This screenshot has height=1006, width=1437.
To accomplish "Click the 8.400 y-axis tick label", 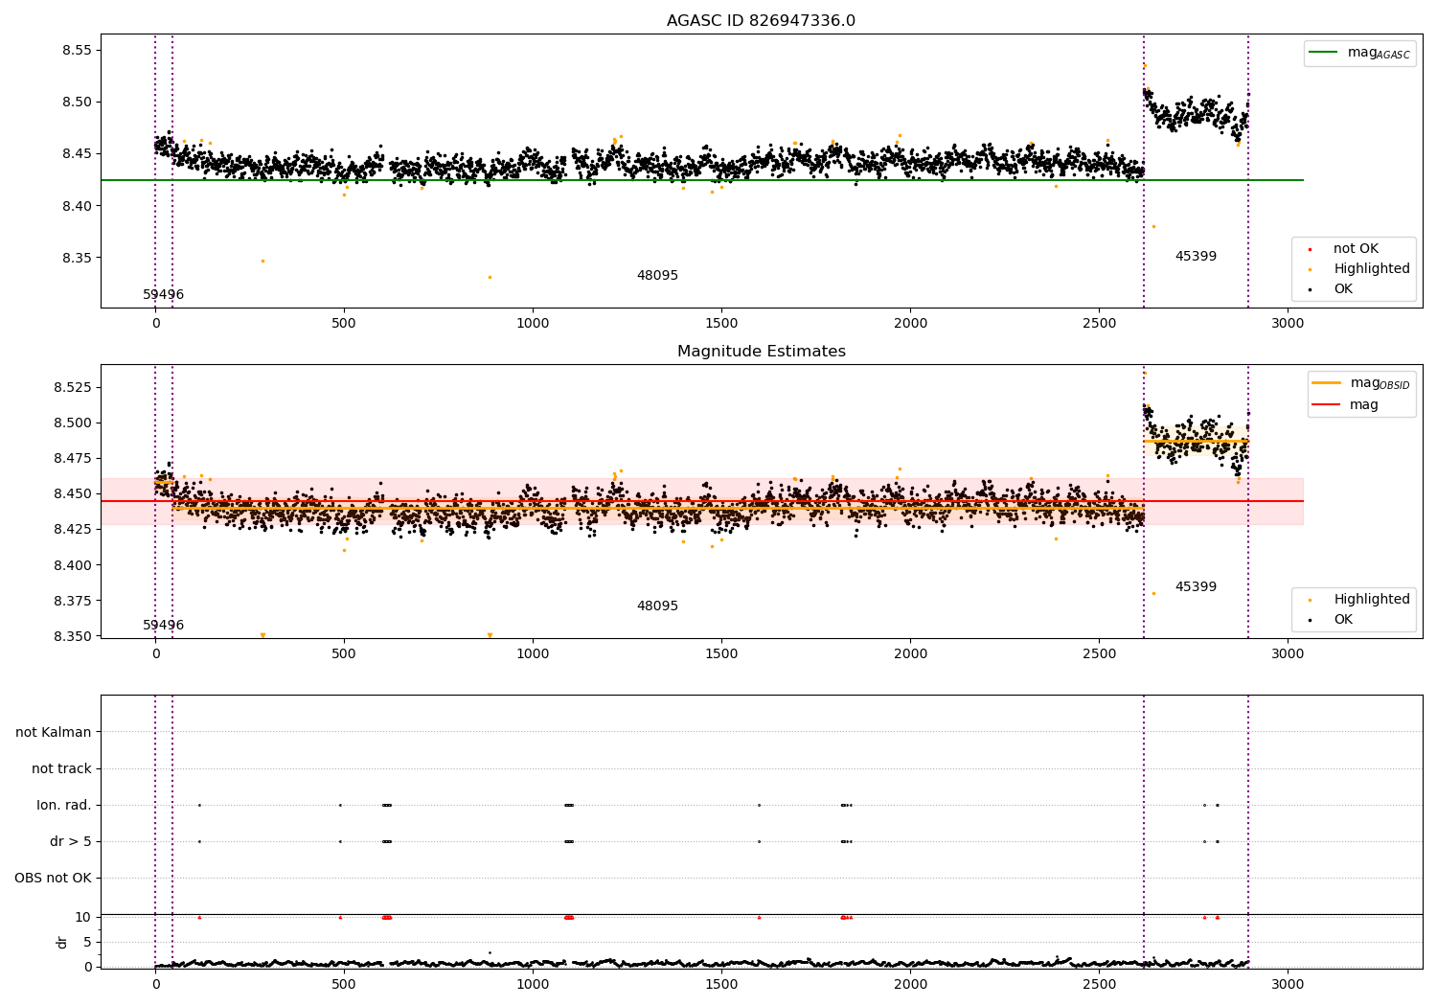I will click(73, 565).
